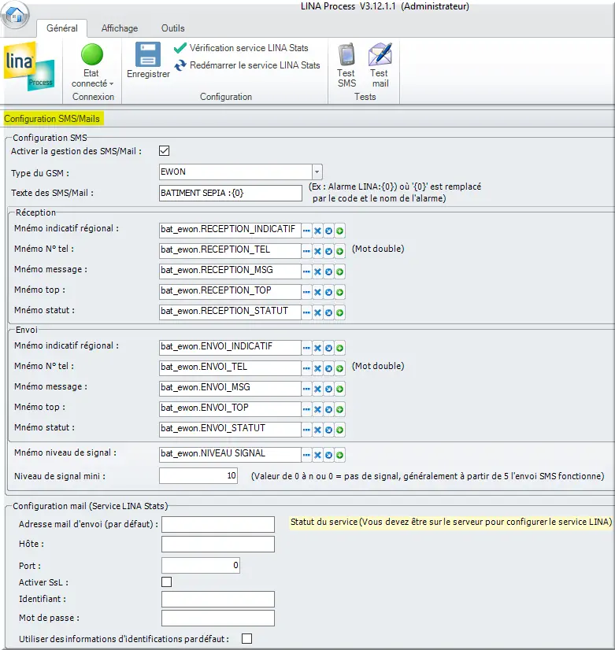Viewport: 615px width, 650px height.
Task: Click the bat_ewon.NIVEAU SIGNAL text field
Action: coord(230,454)
